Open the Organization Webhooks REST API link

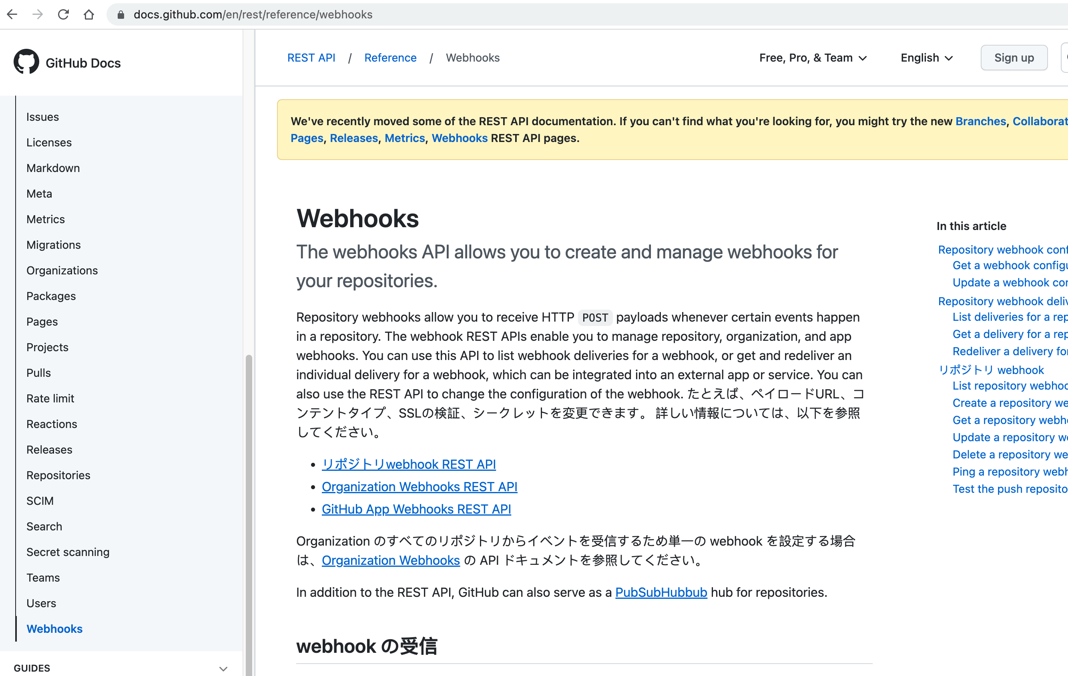[x=419, y=486]
